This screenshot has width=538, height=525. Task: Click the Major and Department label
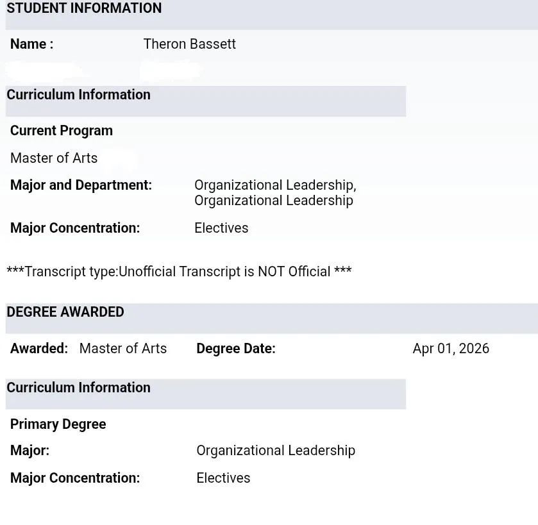pyautogui.click(x=81, y=185)
